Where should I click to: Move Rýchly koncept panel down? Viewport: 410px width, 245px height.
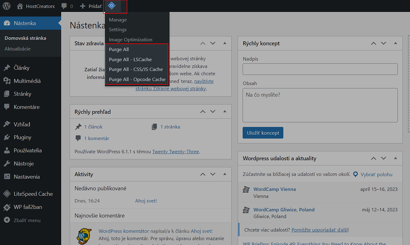coord(384,43)
